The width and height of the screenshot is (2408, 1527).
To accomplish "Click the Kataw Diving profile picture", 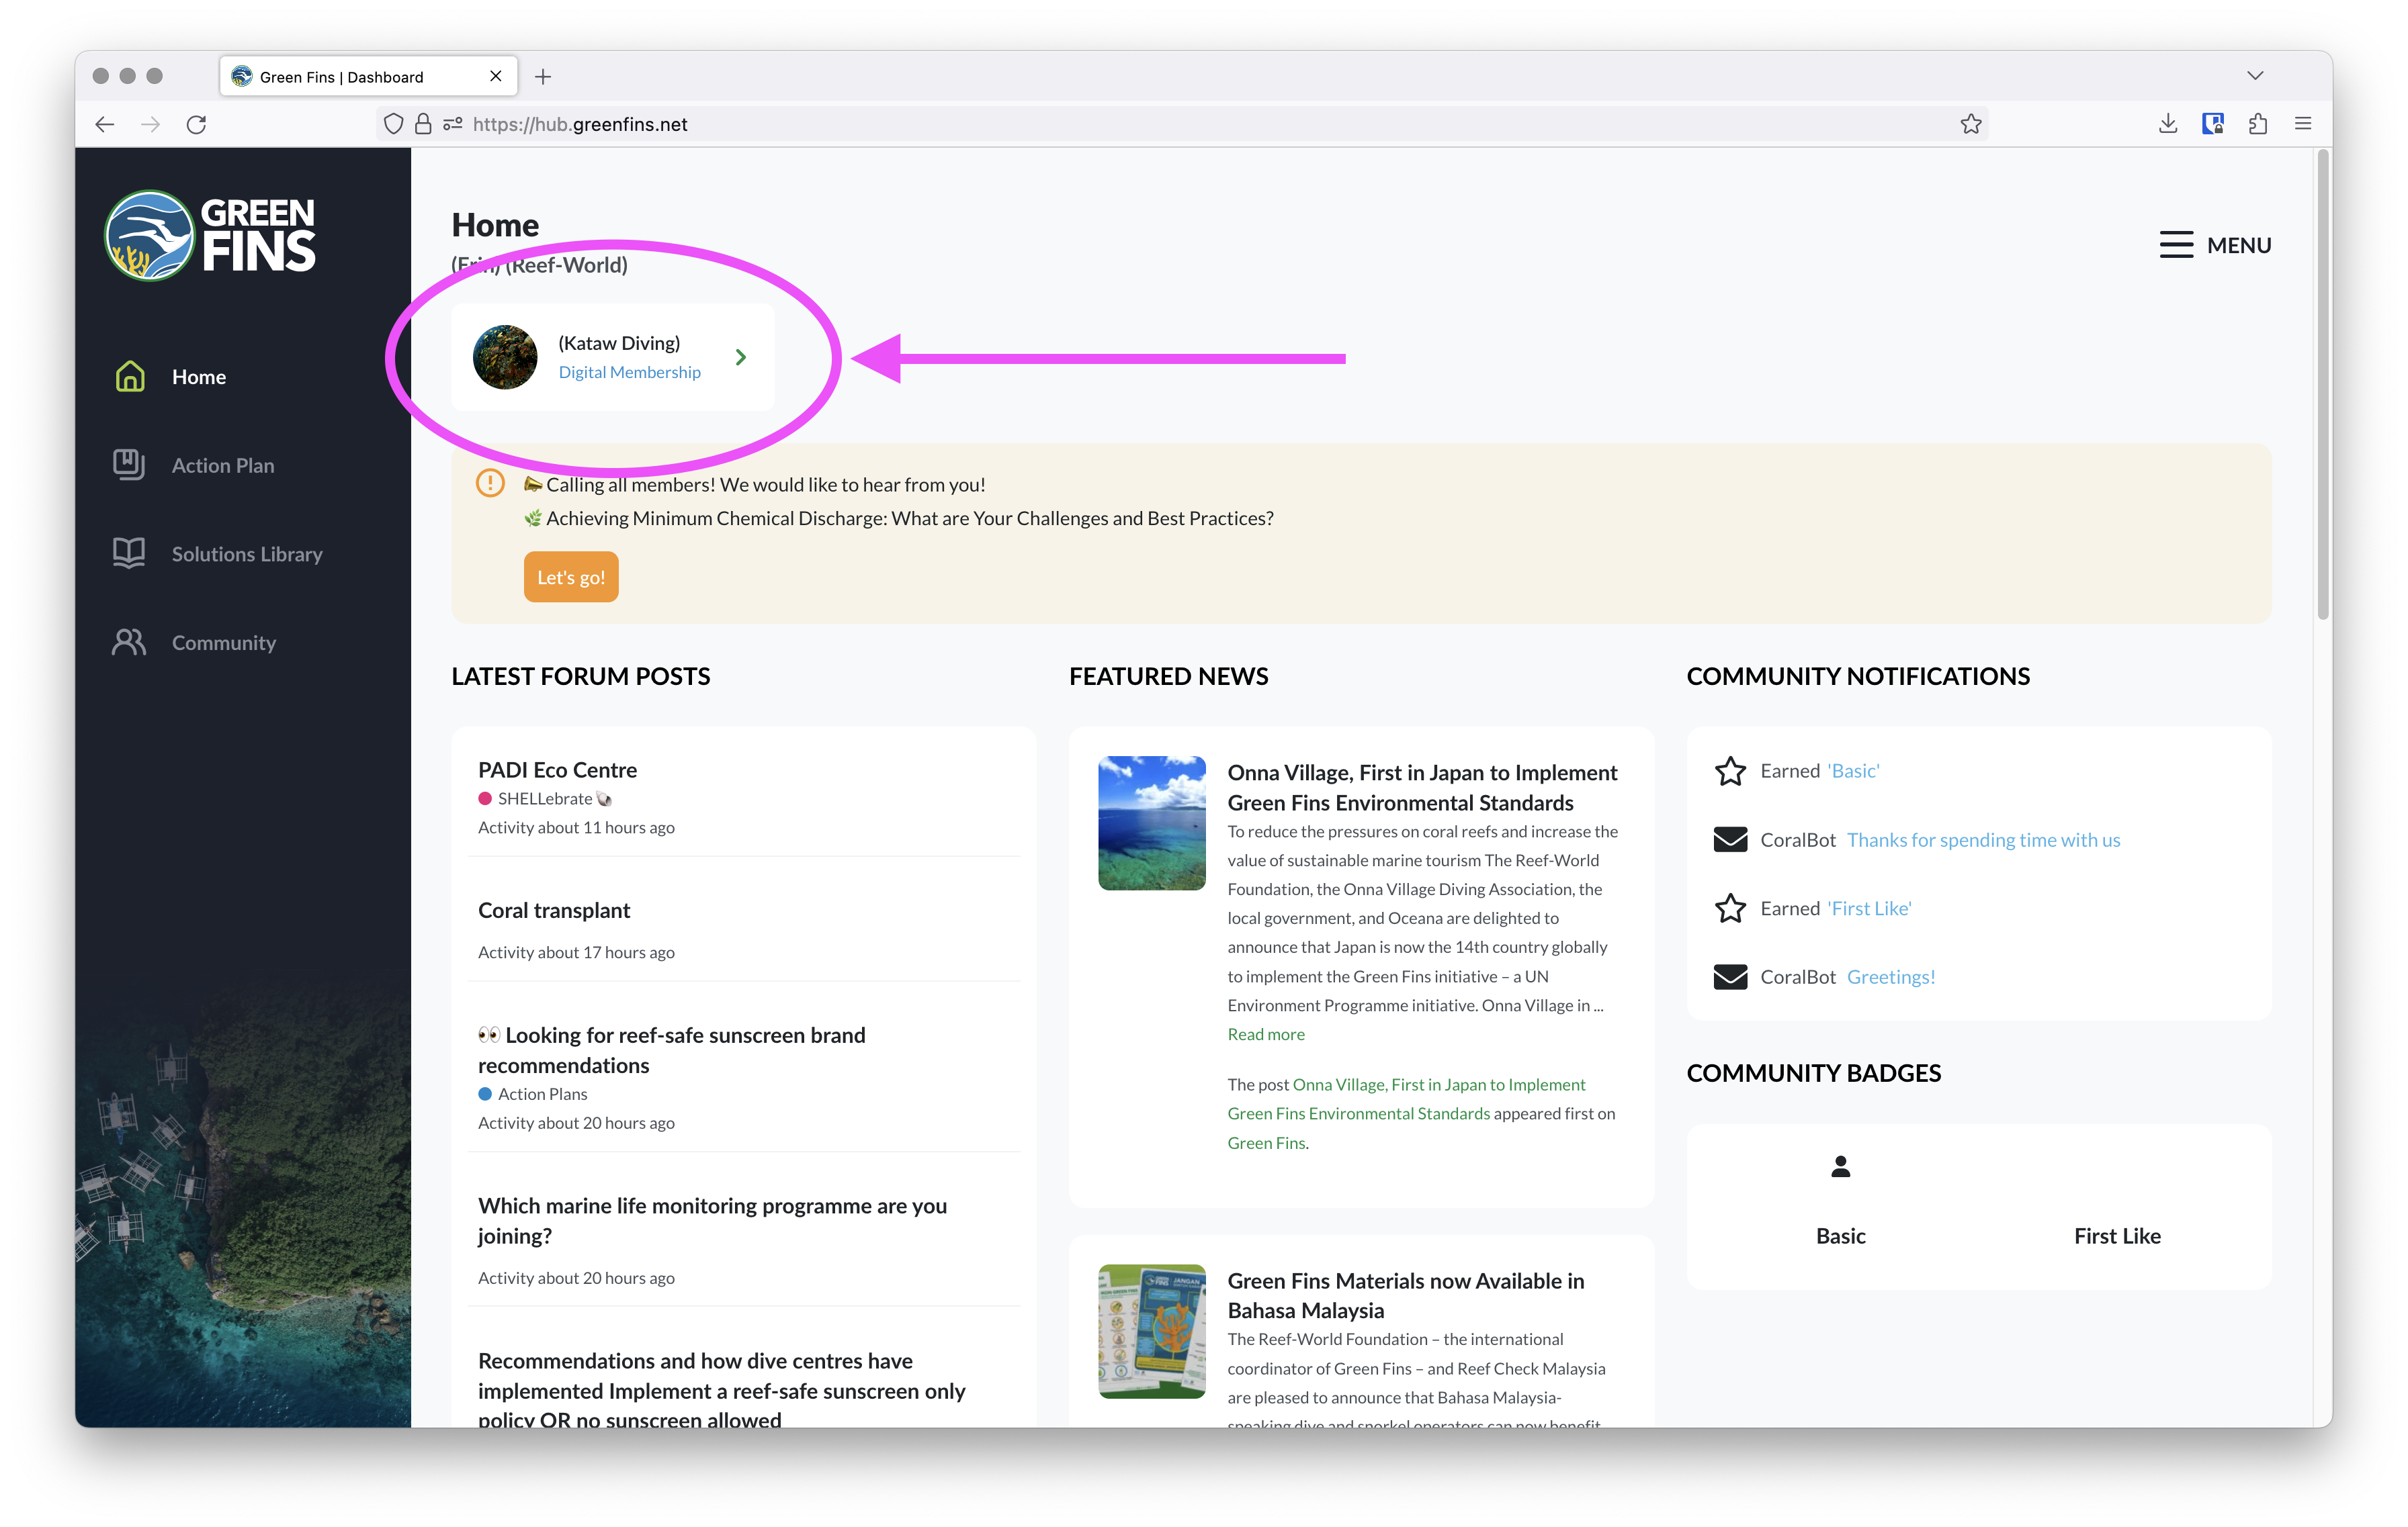I will [505, 357].
